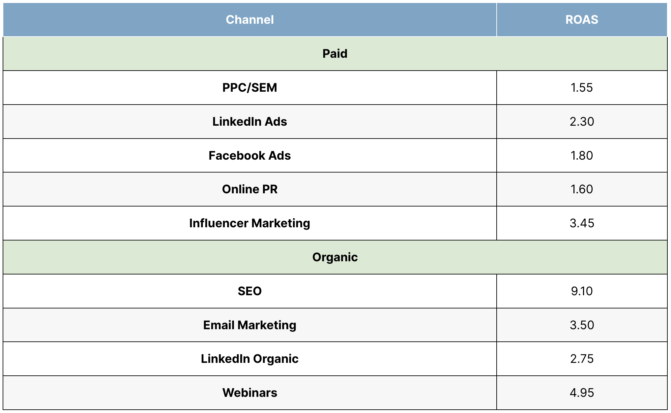Click the Channel column header
Screen dimensions: 671x413
[x=249, y=20]
